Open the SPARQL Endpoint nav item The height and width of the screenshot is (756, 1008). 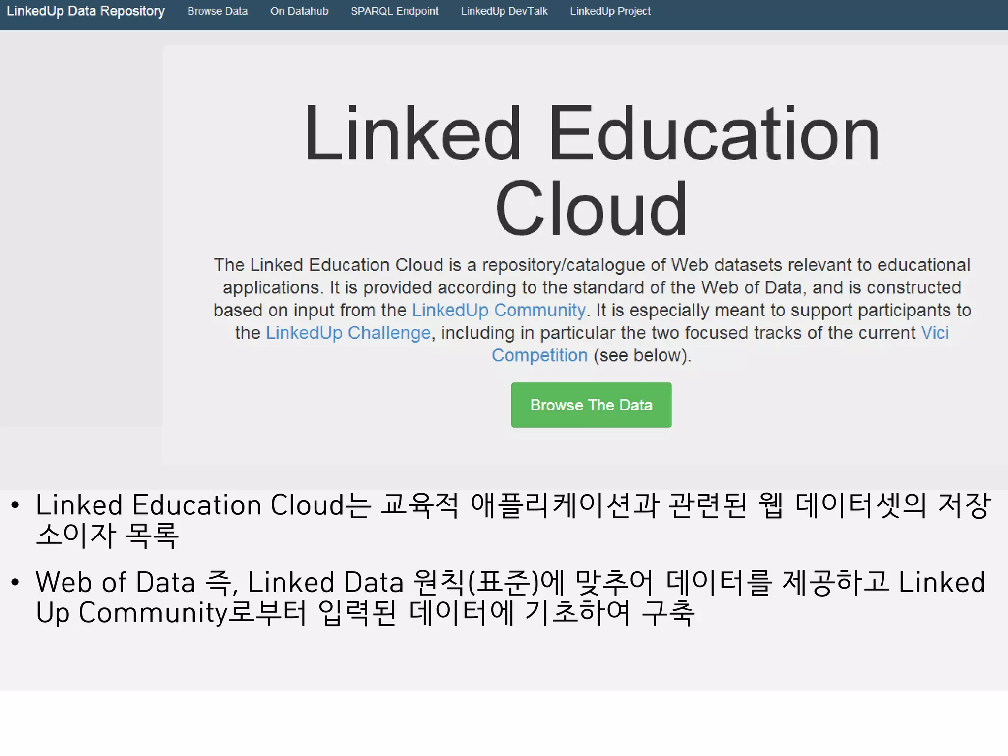click(x=394, y=11)
